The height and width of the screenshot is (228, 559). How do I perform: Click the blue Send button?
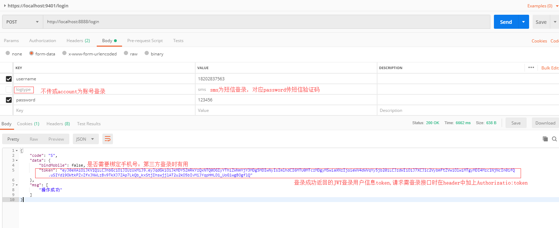point(506,22)
